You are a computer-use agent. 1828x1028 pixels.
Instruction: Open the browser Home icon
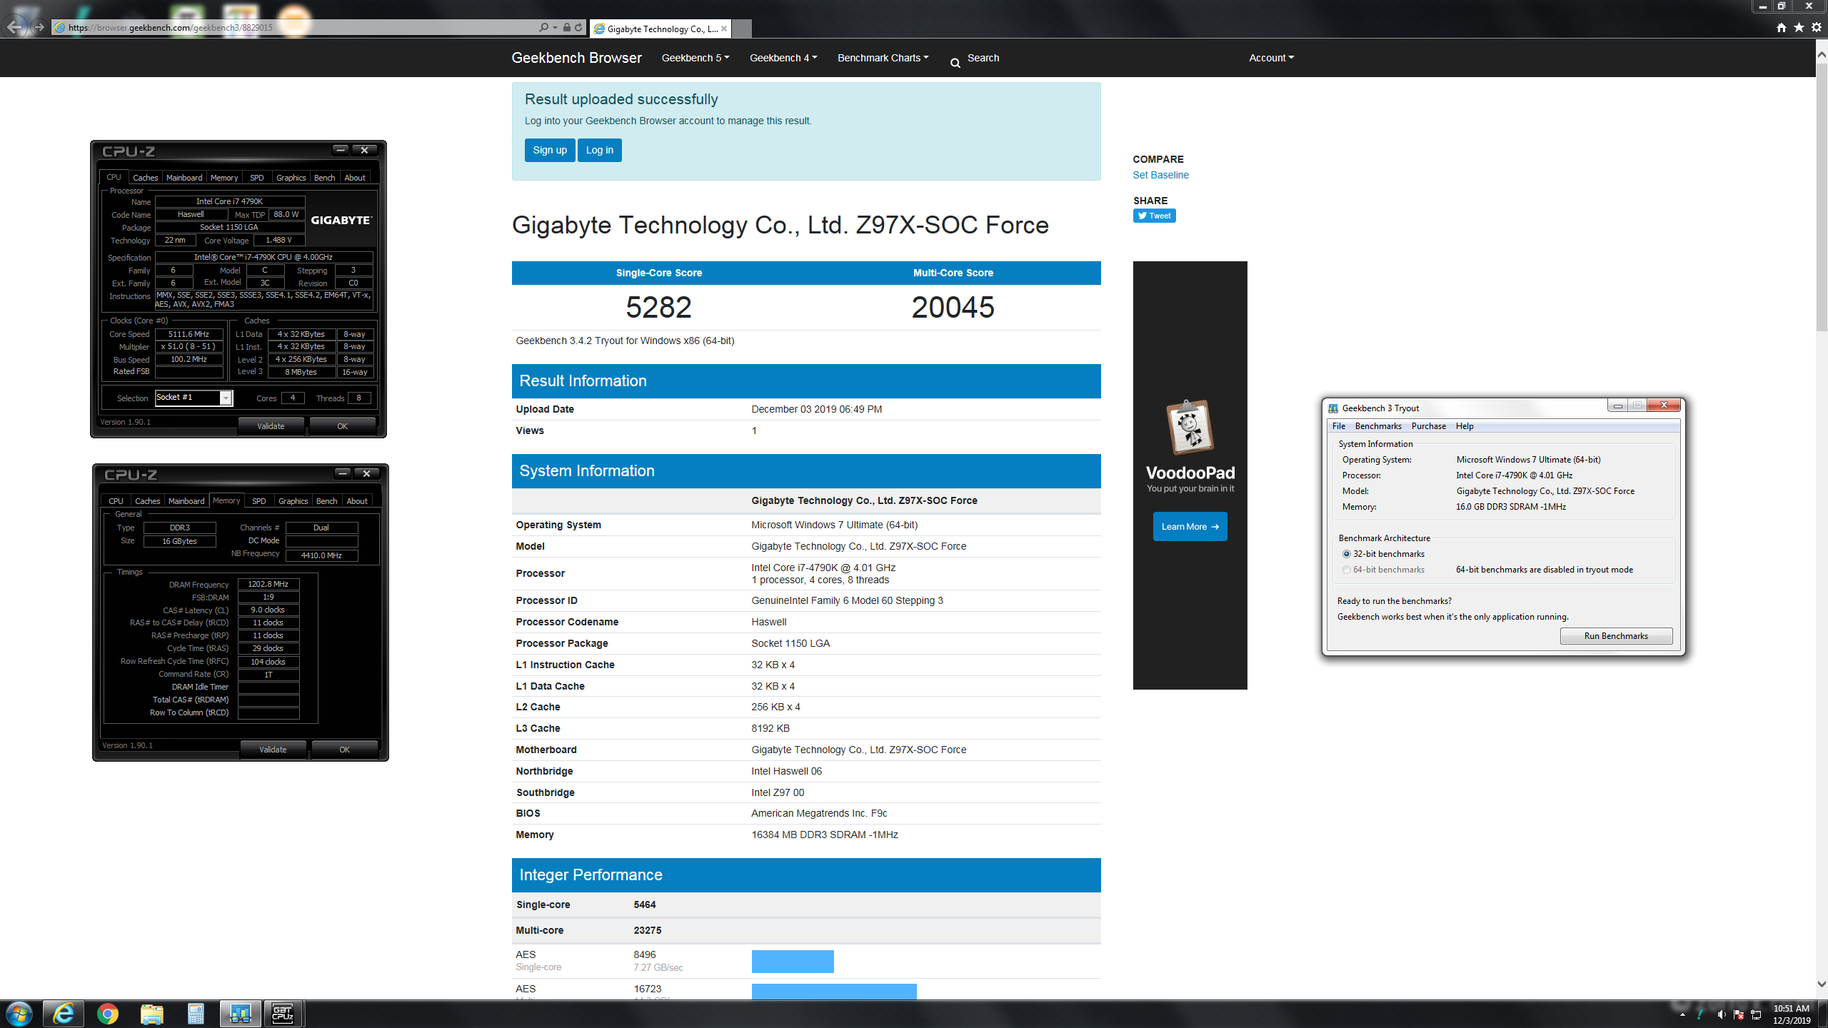pyautogui.click(x=1782, y=27)
